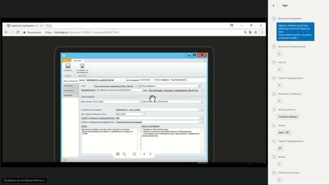The image size is (330, 185).
Task: Select the Программа side tab
Action: pyautogui.click(x=71, y=86)
